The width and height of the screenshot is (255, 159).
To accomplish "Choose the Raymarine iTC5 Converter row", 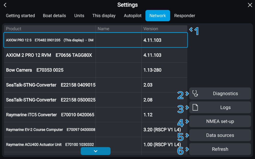I will click(95, 115).
